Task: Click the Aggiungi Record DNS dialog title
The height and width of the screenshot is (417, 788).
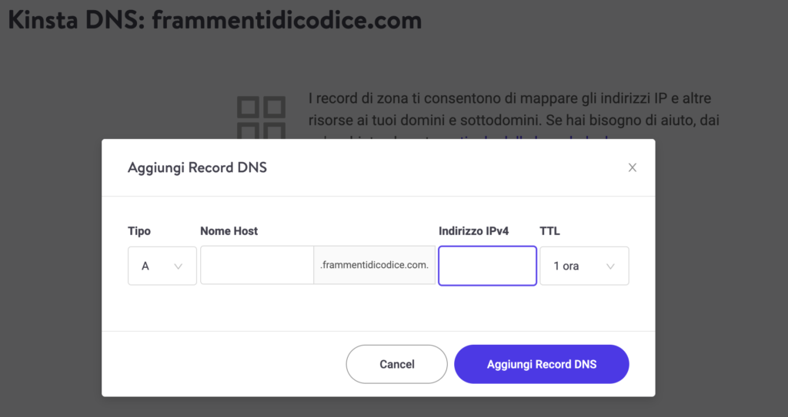Action: click(x=197, y=167)
